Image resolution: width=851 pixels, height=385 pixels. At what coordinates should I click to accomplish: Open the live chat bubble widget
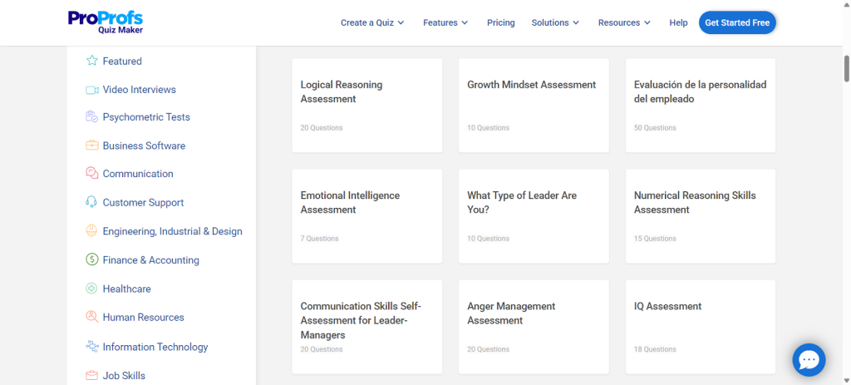[x=809, y=359]
